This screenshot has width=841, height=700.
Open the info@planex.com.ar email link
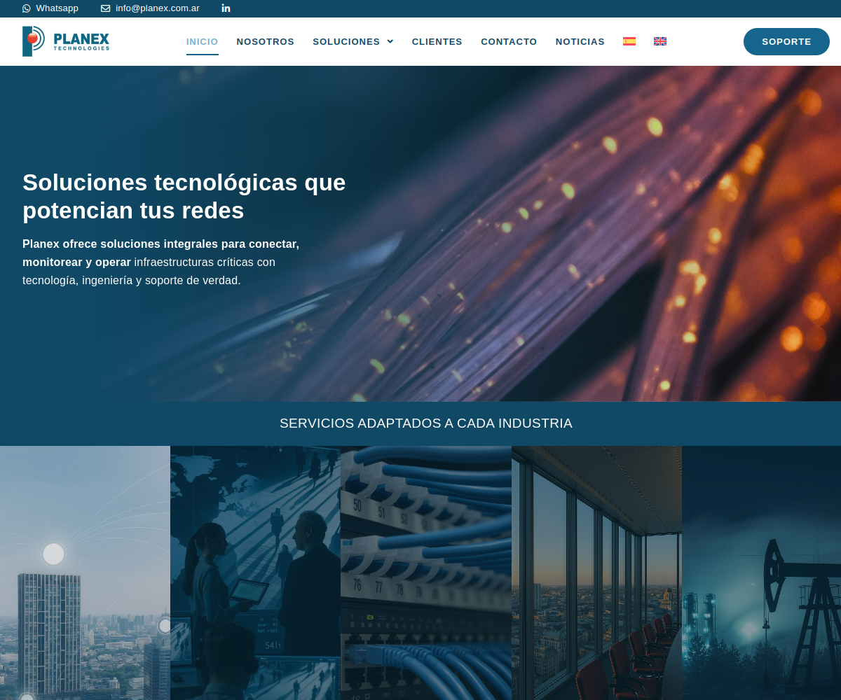(x=150, y=8)
